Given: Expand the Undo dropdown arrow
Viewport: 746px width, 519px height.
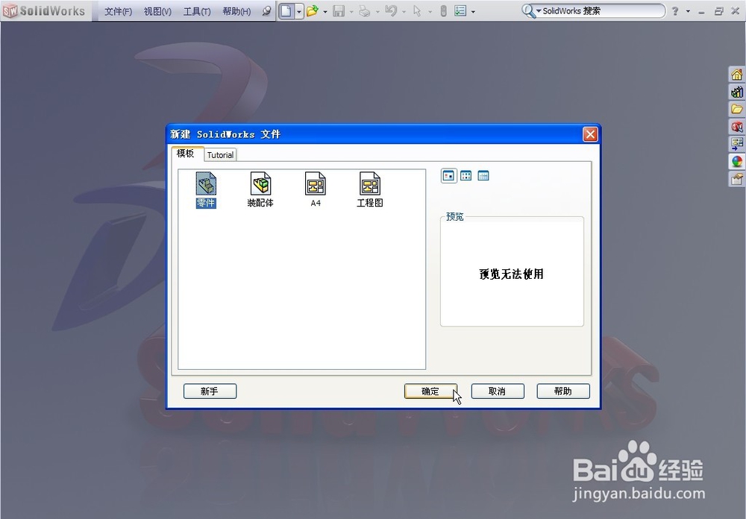Looking at the screenshot, I should click(404, 11).
